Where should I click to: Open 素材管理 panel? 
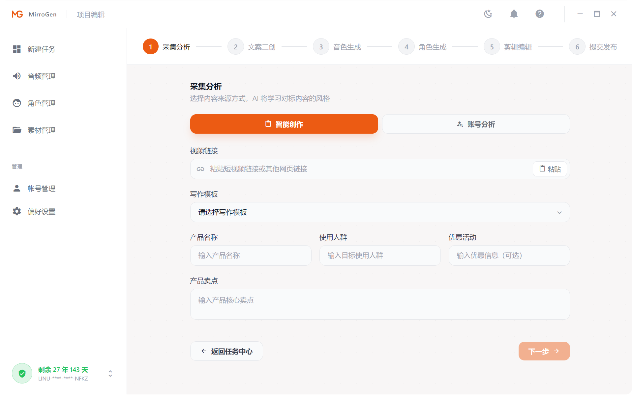click(x=41, y=130)
